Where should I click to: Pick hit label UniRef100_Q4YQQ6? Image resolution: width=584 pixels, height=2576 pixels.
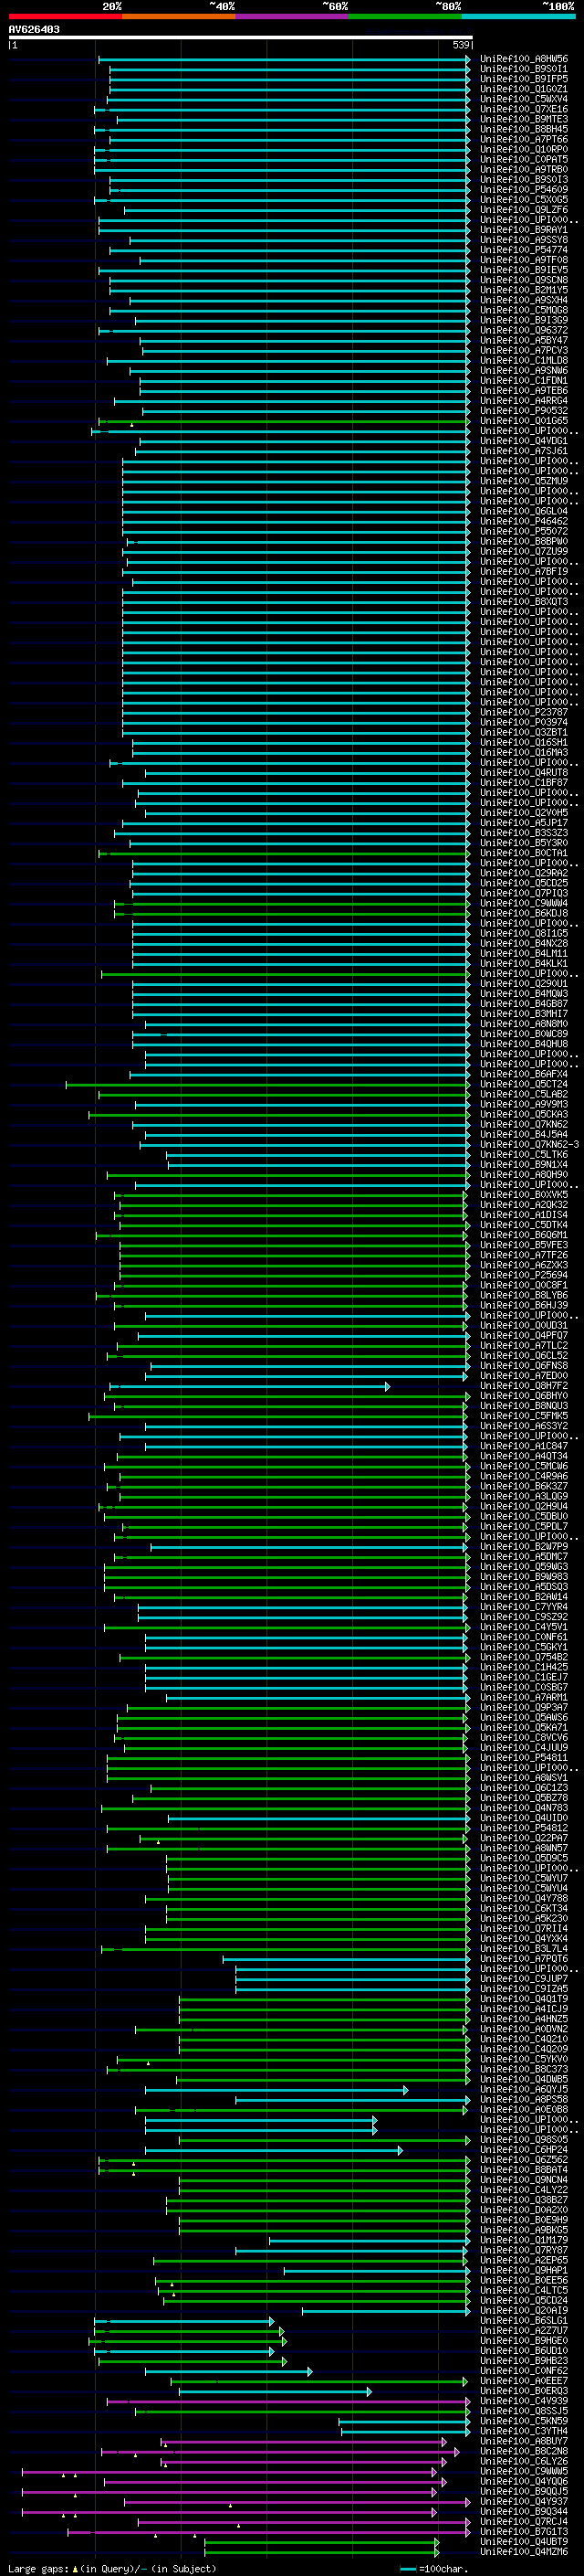(x=523, y=2481)
